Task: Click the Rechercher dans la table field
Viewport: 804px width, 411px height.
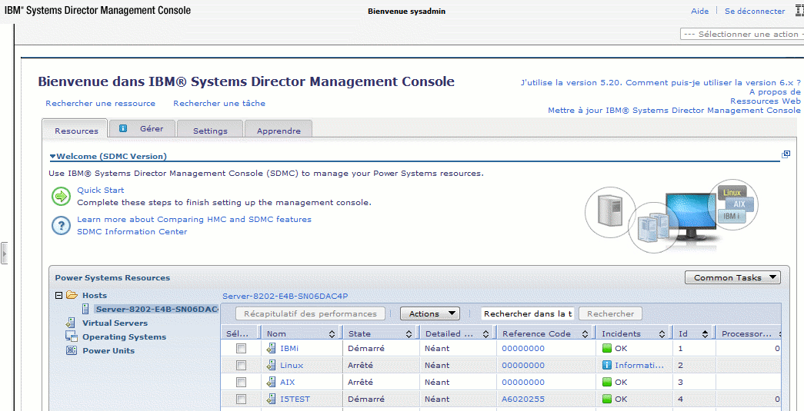Action: [x=528, y=313]
